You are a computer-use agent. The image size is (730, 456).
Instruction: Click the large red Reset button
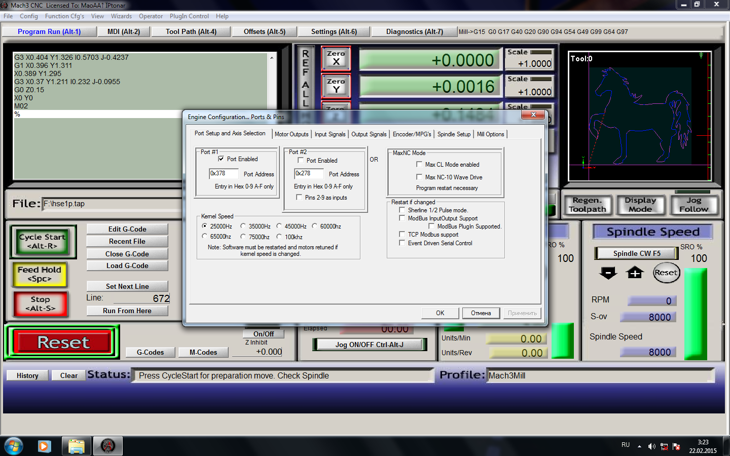tap(63, 343)
